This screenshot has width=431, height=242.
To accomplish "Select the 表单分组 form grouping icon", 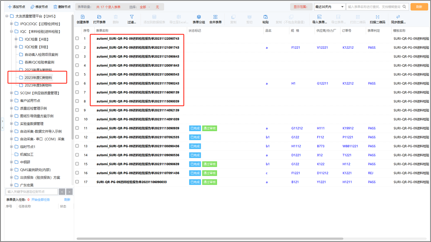I will tap(198, 17).
